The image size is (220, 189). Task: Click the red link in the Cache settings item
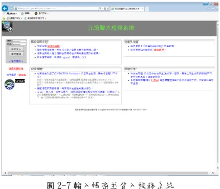point(159,50)
